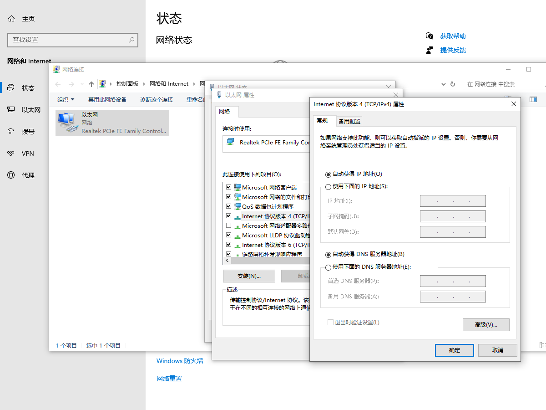Uncheck Internet 协议版本 4 checkbox
This screenshot has width=546, height=410.
tap(229, 216)
